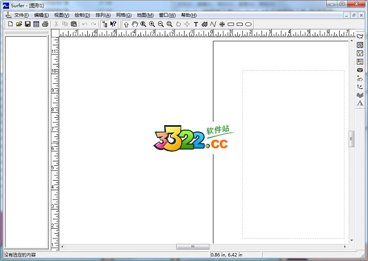The height and width of the screenshot is (261, 368).
Task: Select the Ellipse drawing tool
Action: coord(249,24)
